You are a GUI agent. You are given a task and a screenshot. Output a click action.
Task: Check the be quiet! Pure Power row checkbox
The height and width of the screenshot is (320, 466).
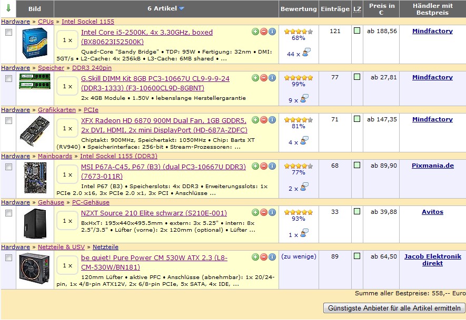[8, 257]
